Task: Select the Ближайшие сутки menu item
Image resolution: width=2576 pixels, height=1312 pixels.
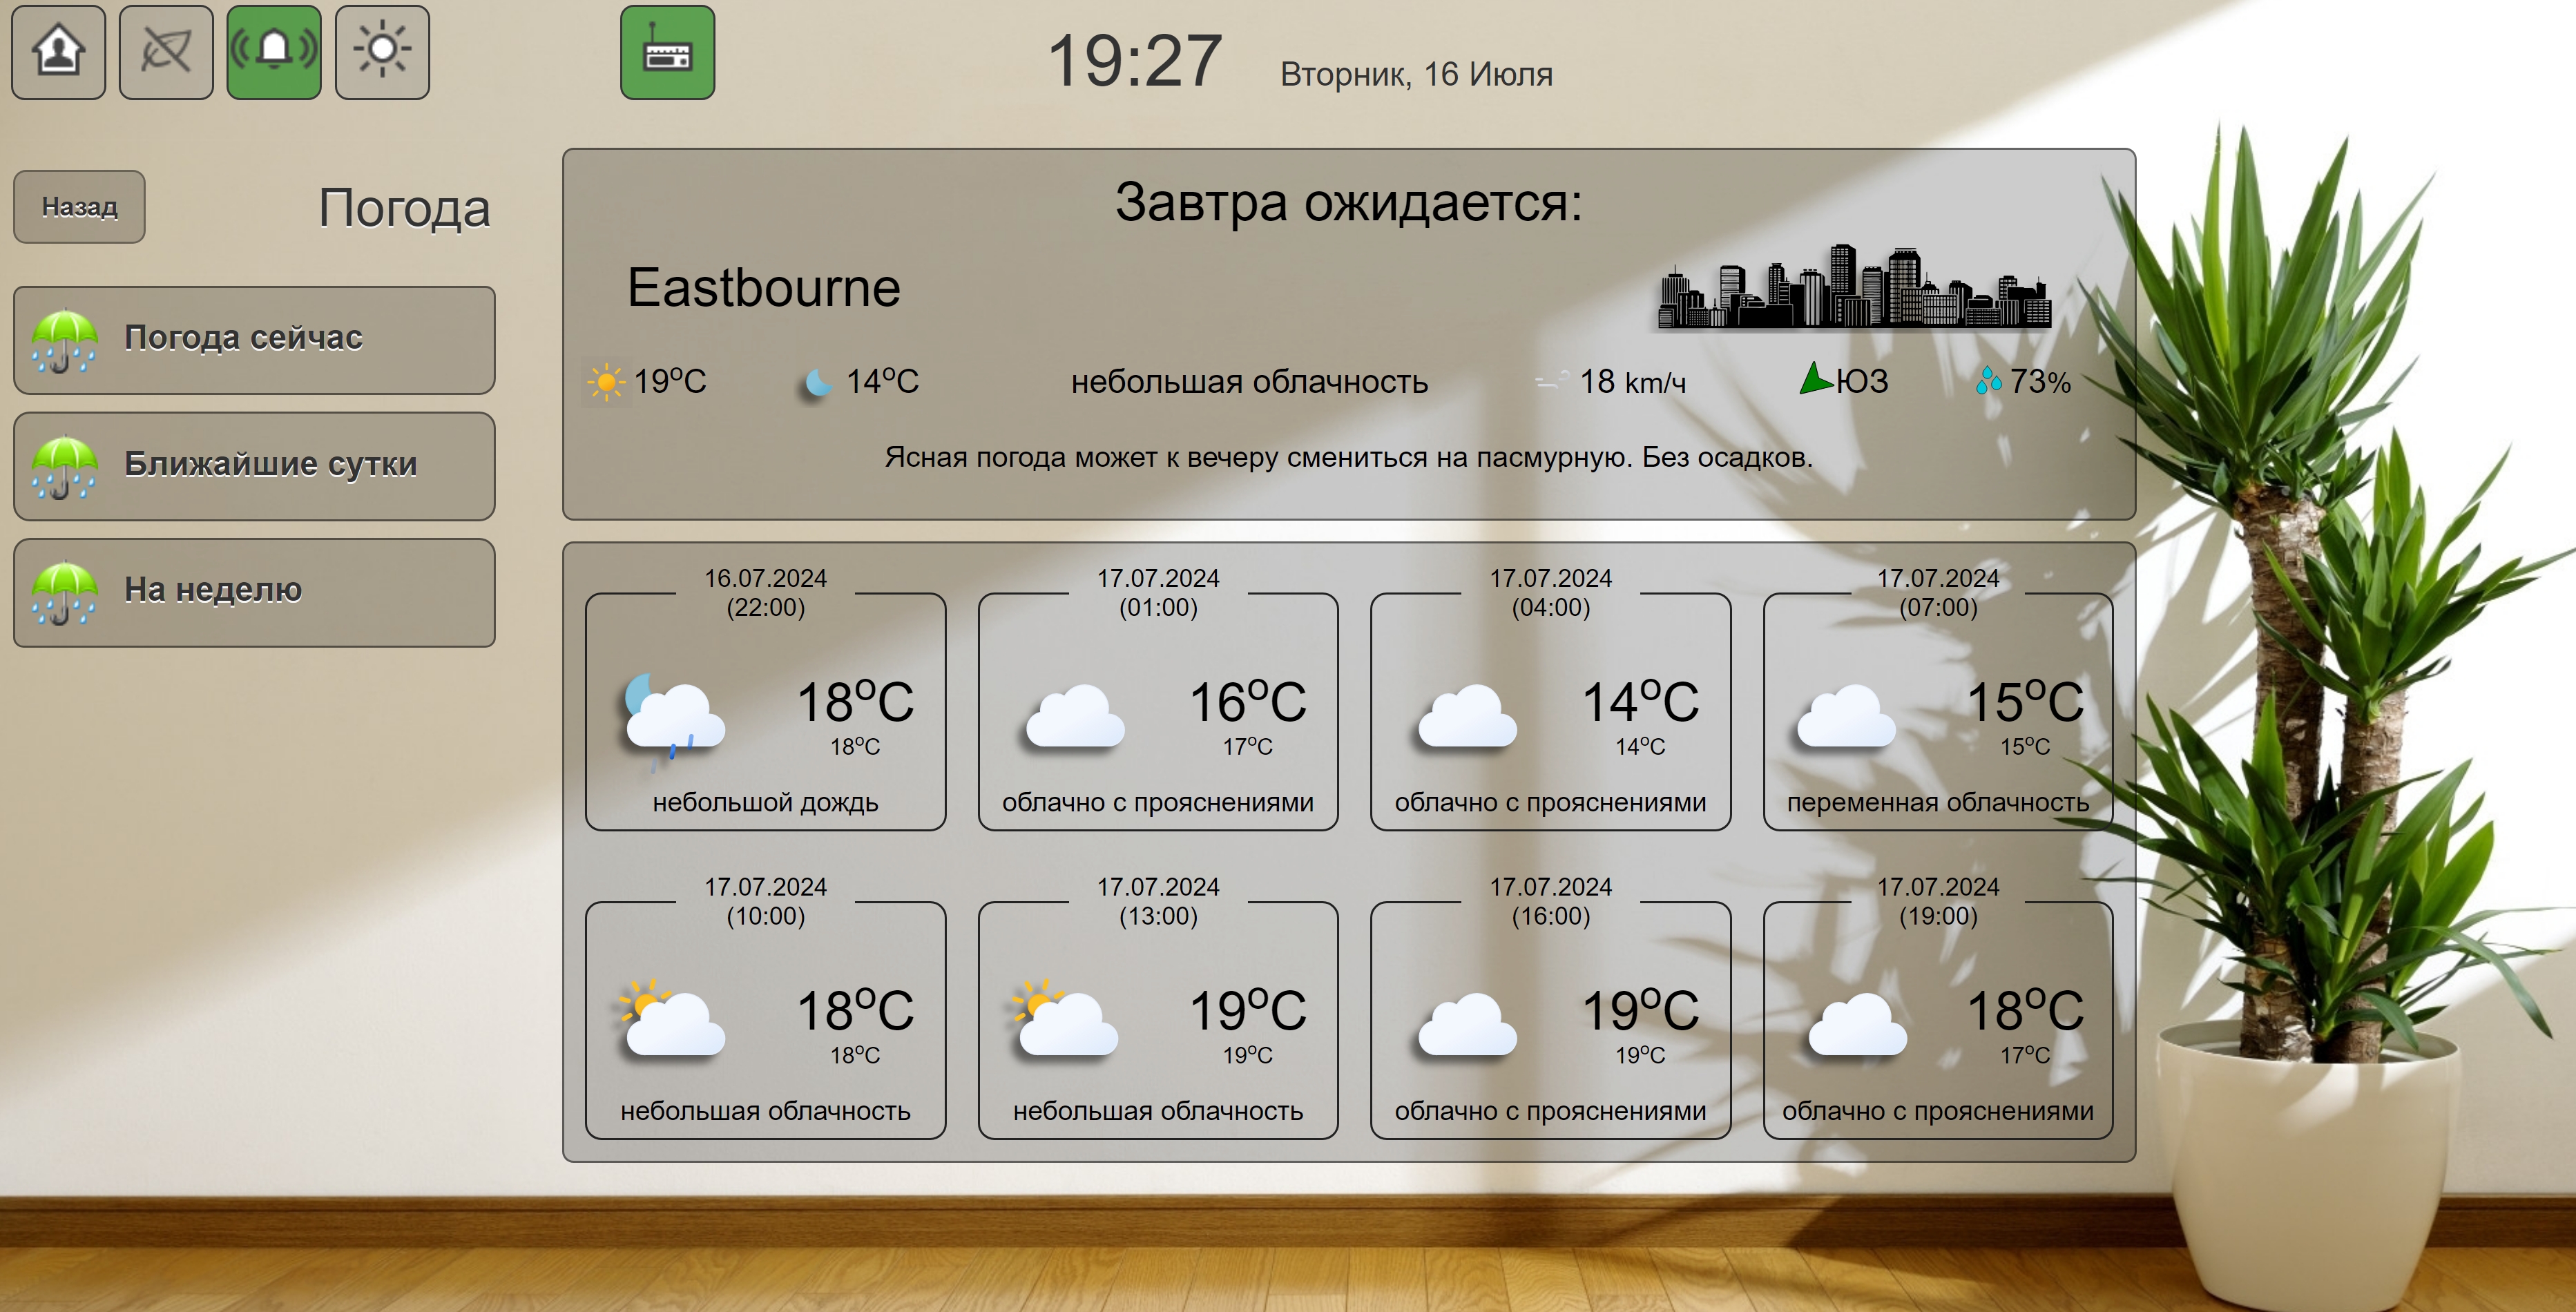Action: point(254,466)
